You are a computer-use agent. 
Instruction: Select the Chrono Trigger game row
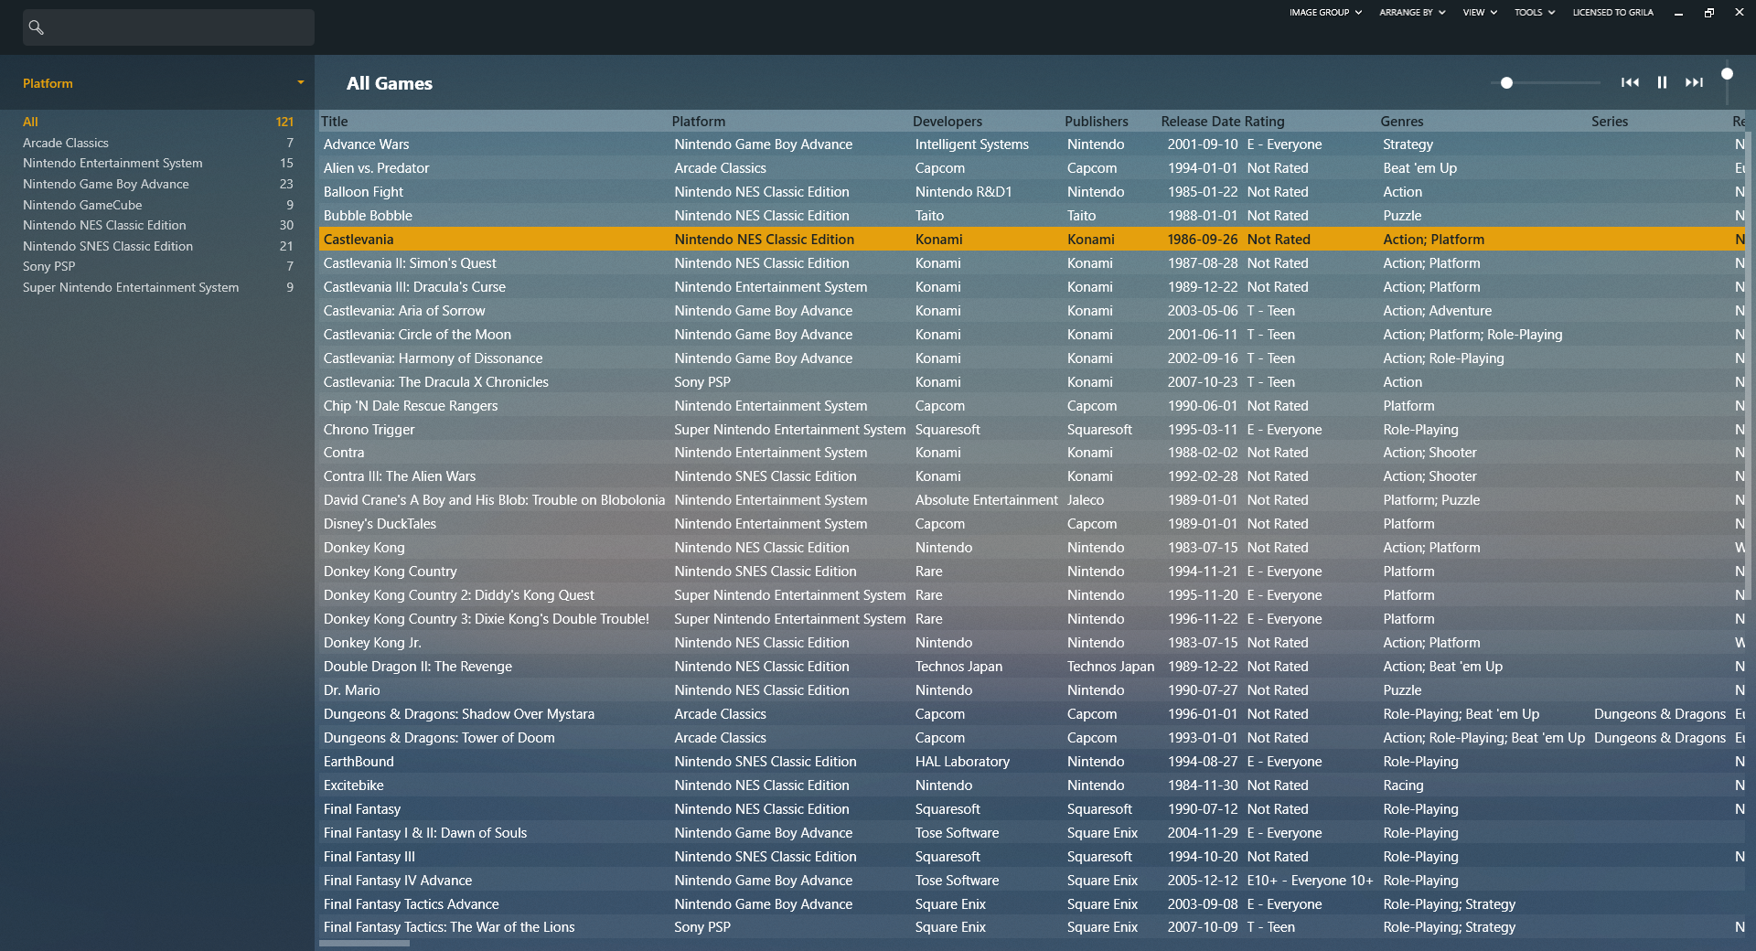point(369,430)
